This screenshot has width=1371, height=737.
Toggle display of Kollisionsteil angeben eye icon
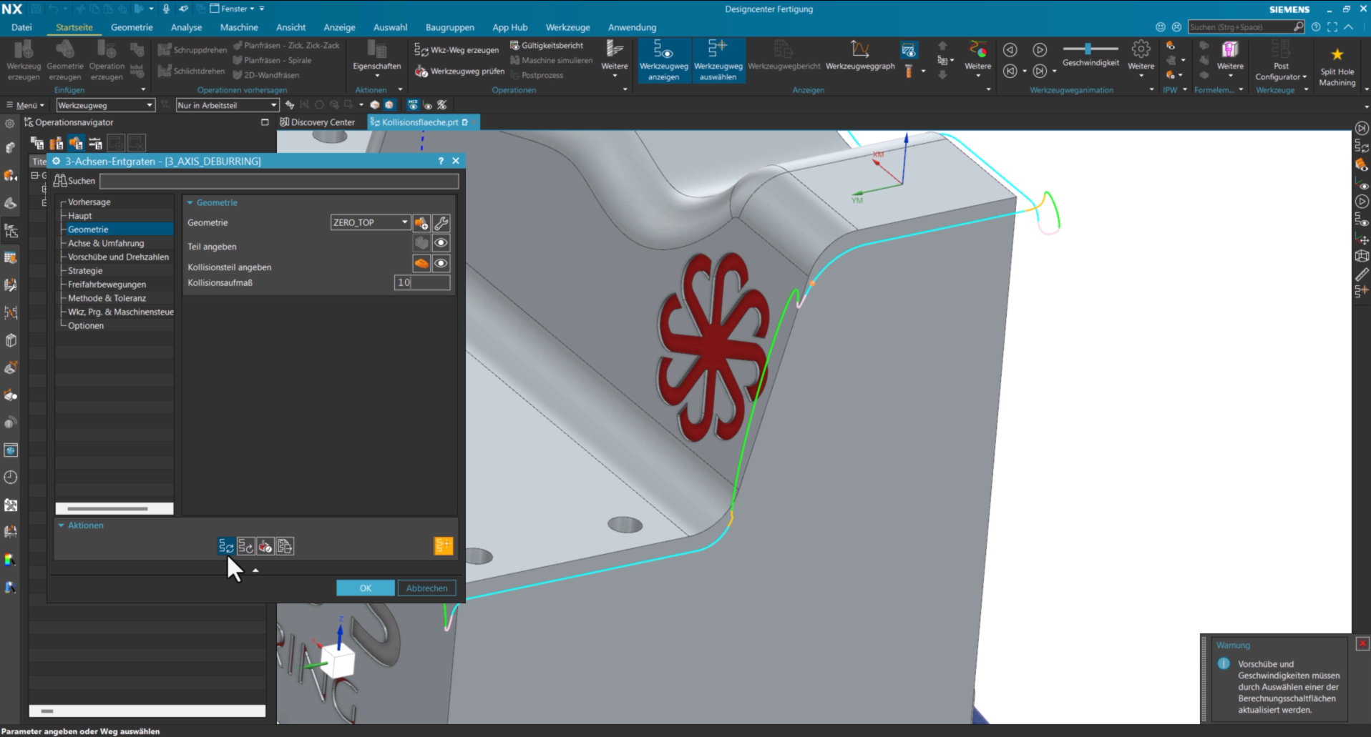pyautogui.click(x=441, y=264)
